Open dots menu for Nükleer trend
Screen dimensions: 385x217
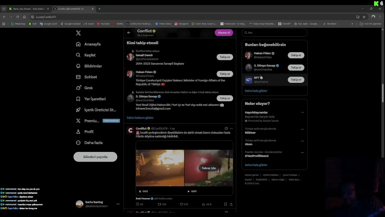302,129
